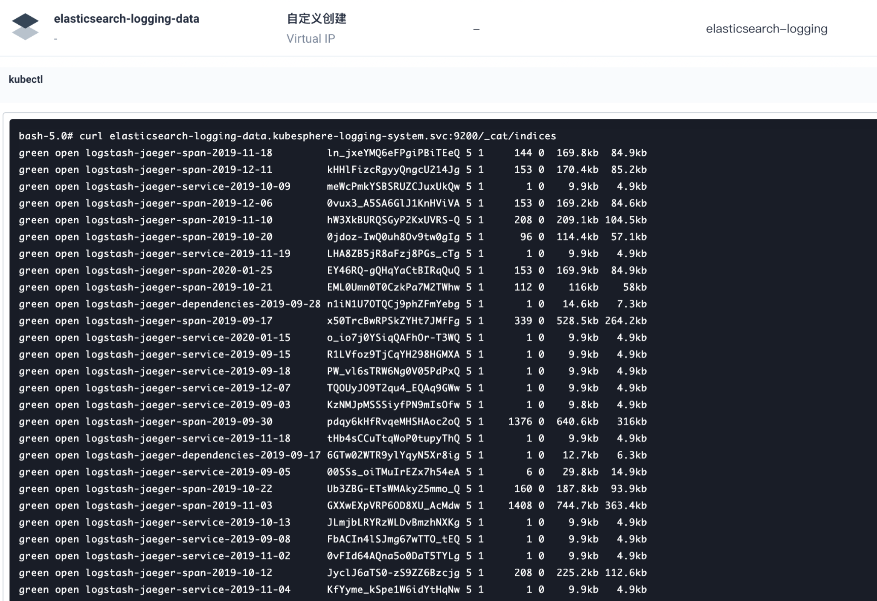877x601 pixels.
Task: Select the curl _cat/indices command text
Action: (333, 136)
